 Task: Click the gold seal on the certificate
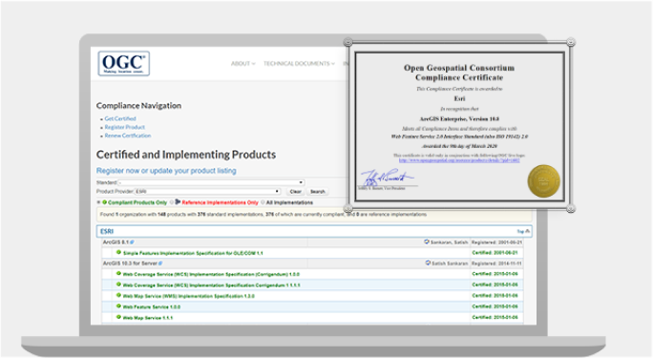point(543,181)
